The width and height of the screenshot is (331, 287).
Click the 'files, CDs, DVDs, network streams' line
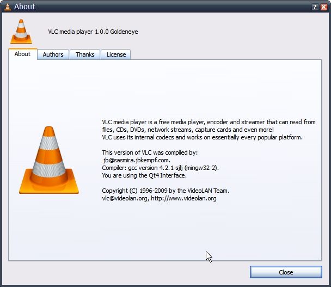(188, 130)
